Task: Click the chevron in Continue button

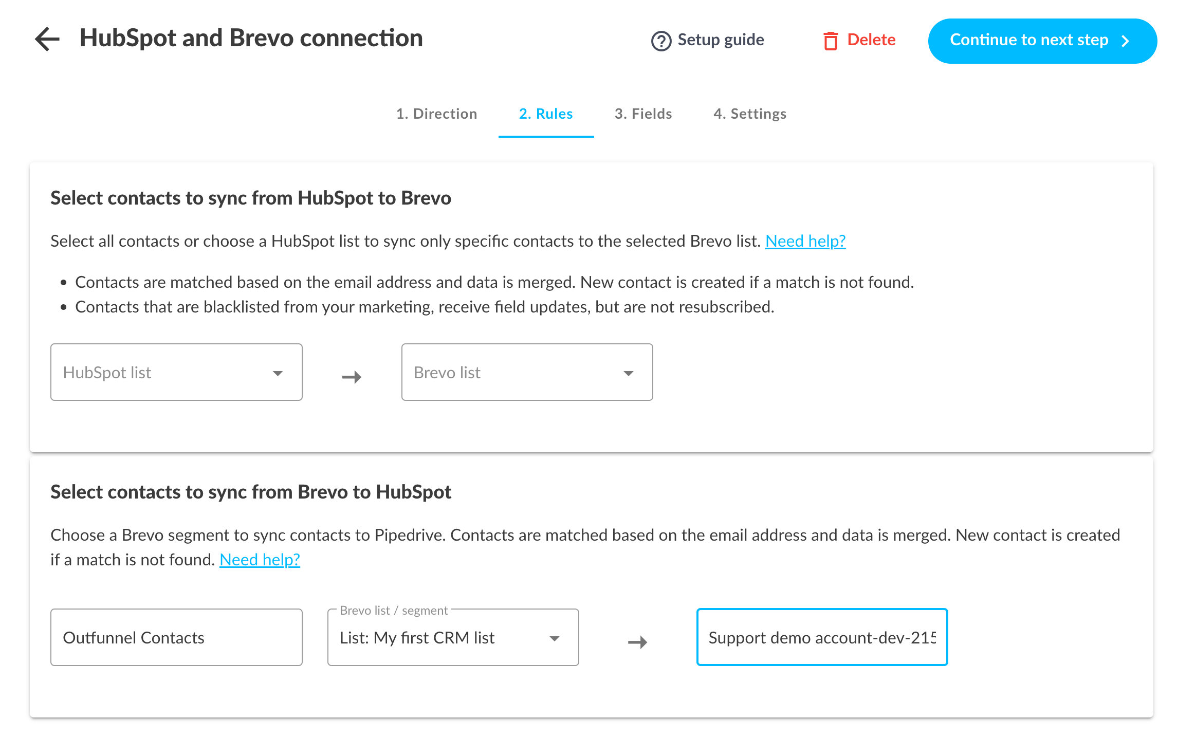Action: coord(1126,41)
